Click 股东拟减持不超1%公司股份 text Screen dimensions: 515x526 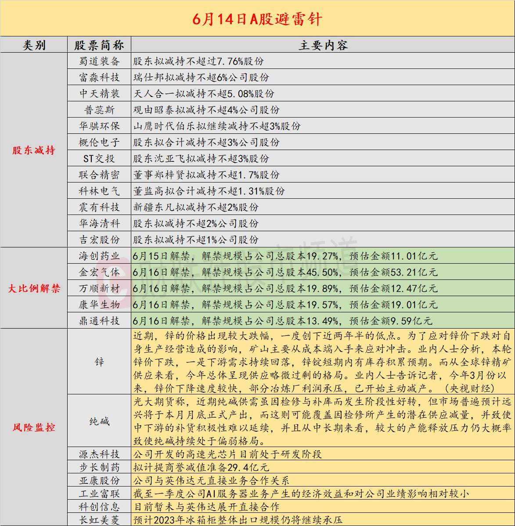196,240
